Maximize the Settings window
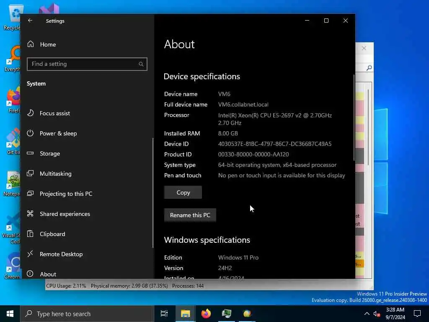429x322 pixels. coord(326,21)
